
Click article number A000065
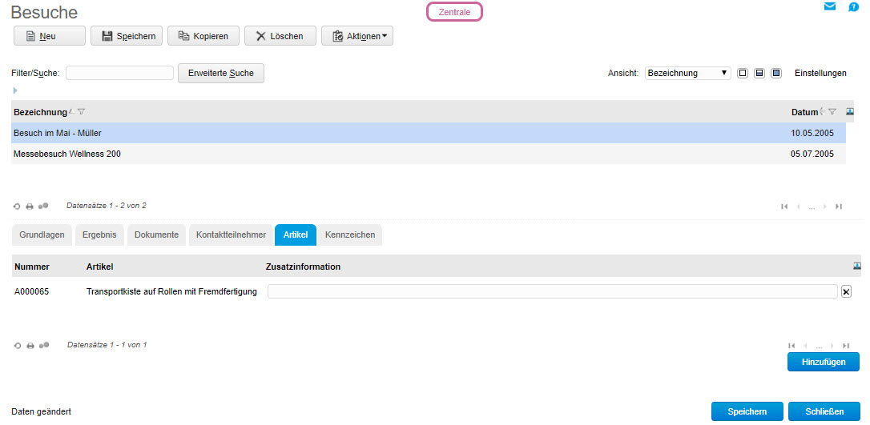pos(31,292)
